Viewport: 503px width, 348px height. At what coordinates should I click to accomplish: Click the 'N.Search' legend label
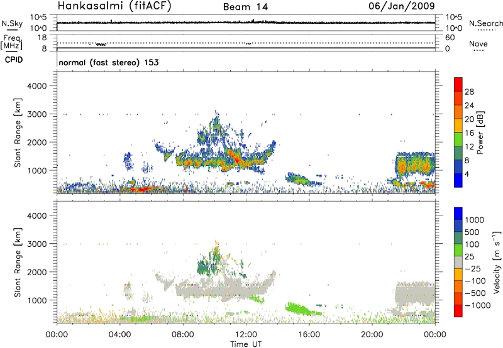pos(485,23)
